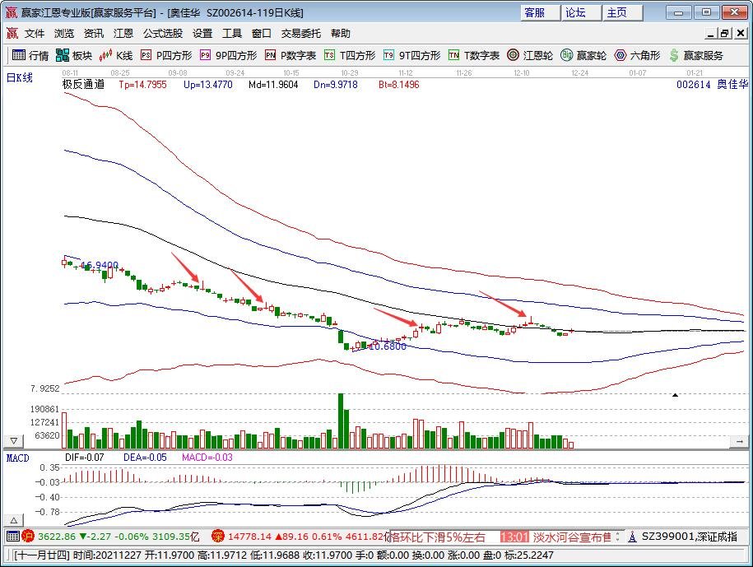The image size is (753, 567).
Task: Click the 沪 Shanghai index badge
Action: pyautogui.click(x=28, y=536)
